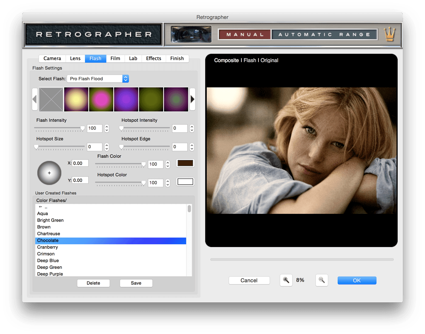Click the Hotspot Color slider

click(121, 183)
